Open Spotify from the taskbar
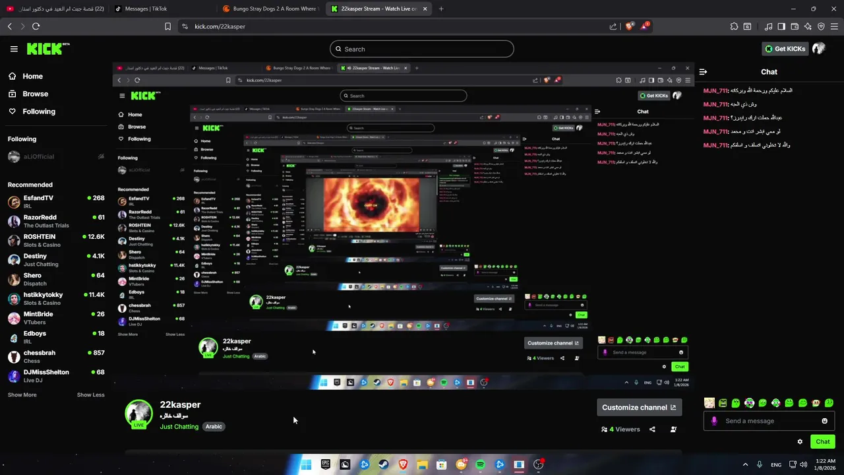 click(480, 464)
